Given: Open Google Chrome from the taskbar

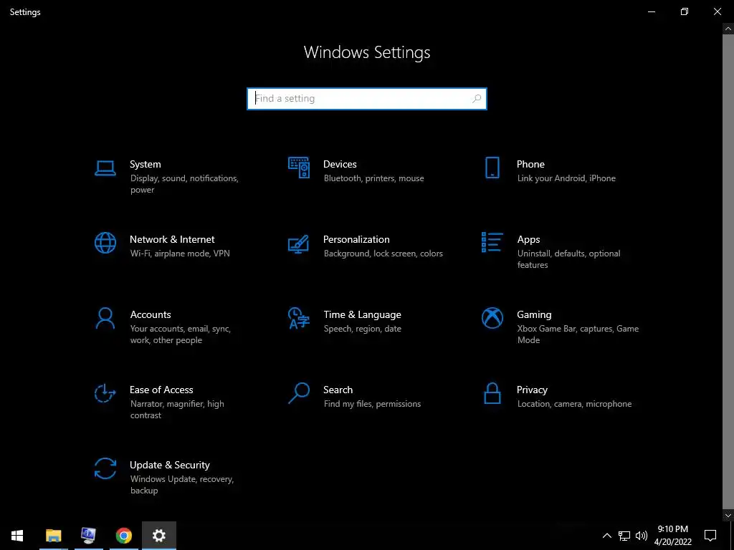Looking at the screenshot, I should coord(123,536).
